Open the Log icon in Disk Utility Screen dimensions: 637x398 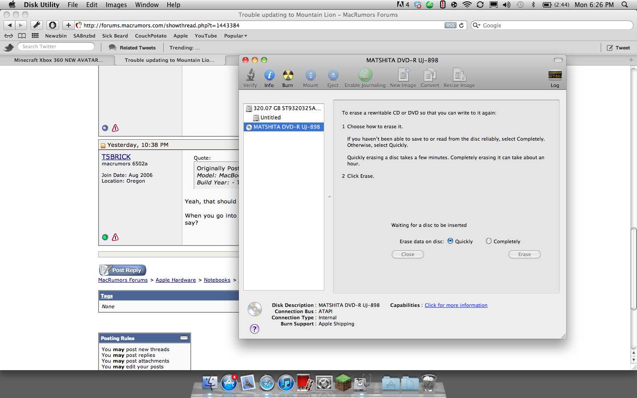tap(555, 75)
